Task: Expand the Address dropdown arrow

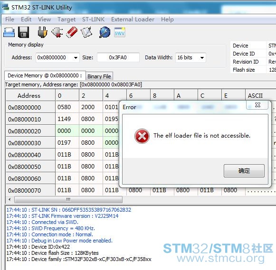Action: pyautogui.click(x=76, y=58)
